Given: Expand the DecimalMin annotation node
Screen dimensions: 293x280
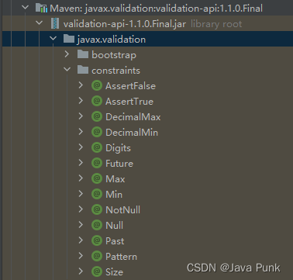Looking at the screenshot, I should (x=81, y=132).
